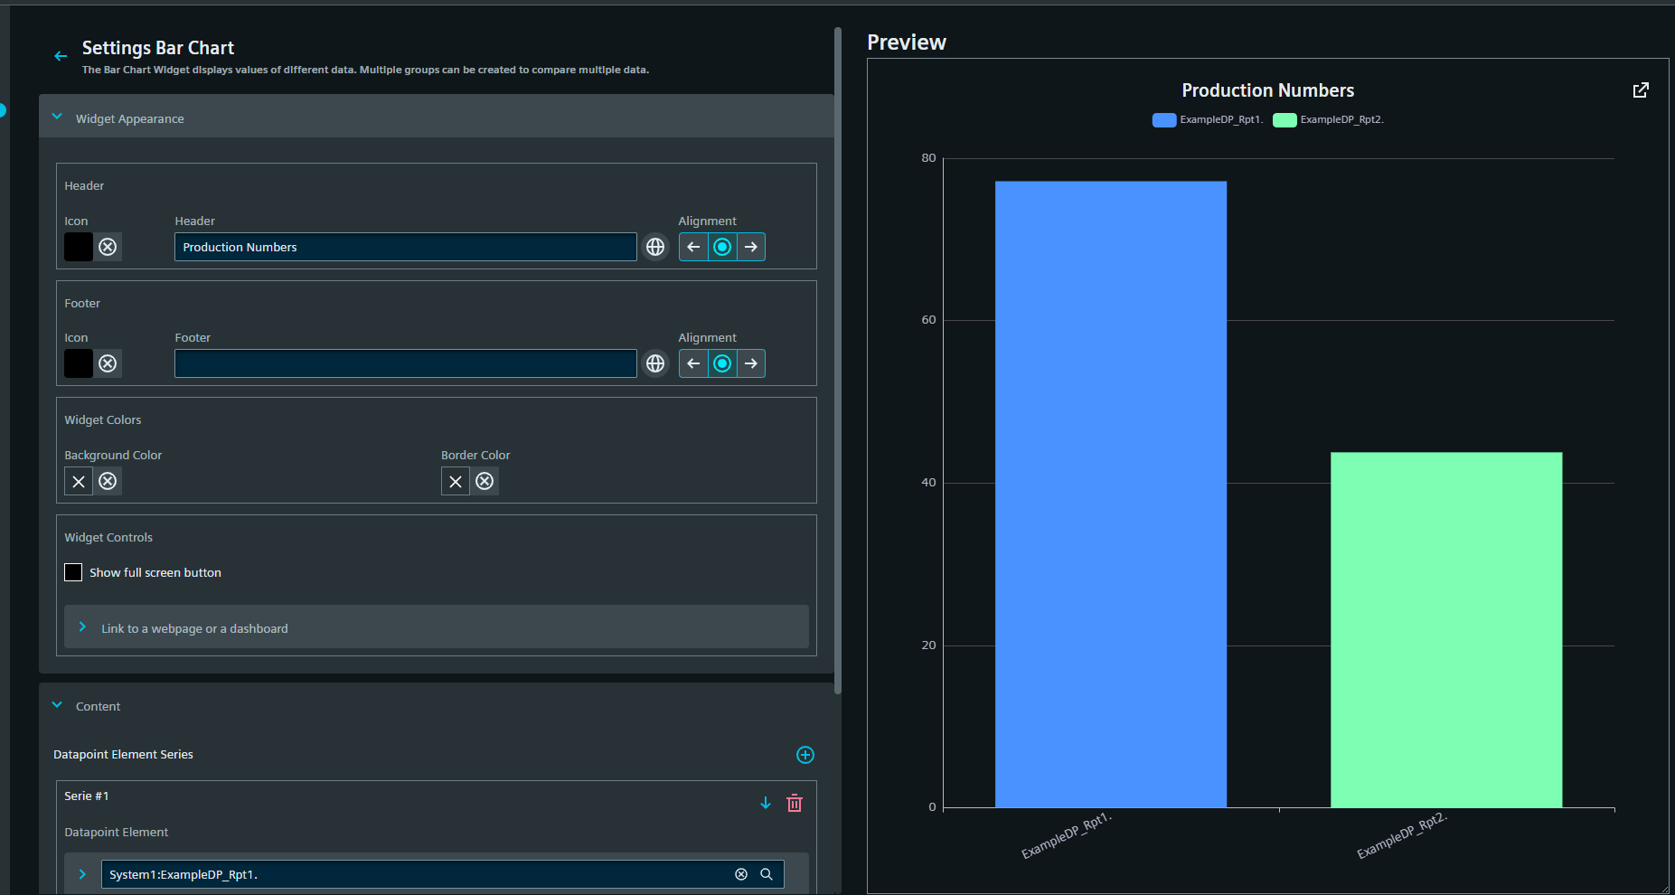1675x895 pixels.
Task: Open the preview chart in full view
Action: pos(1641,90)
